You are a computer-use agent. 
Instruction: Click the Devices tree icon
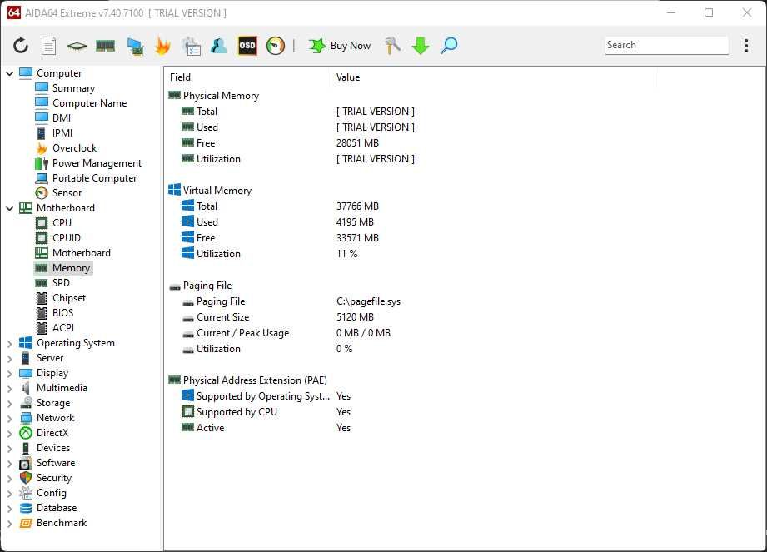point(26,449)
